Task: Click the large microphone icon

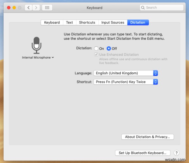Action: [36, 45]
